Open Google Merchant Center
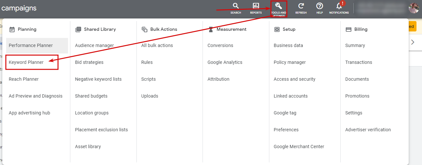The height and width of the screenshot is (165, 422). point(299,147)
